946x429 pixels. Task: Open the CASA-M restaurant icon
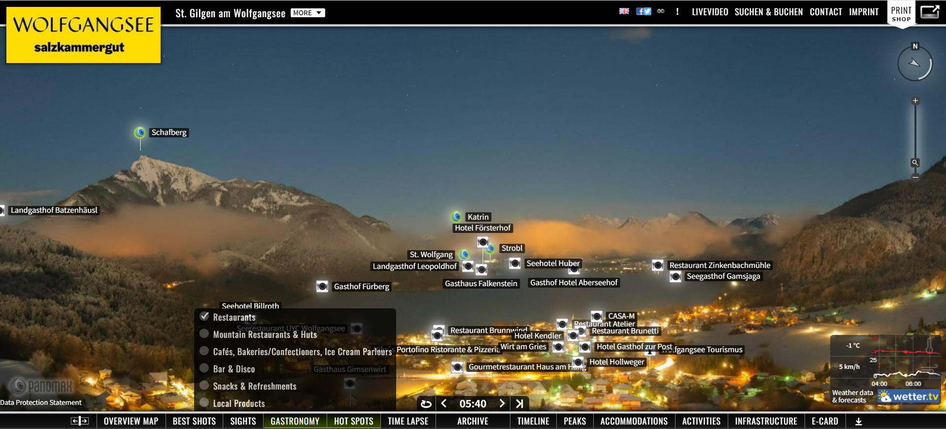(x=597, y=316)
